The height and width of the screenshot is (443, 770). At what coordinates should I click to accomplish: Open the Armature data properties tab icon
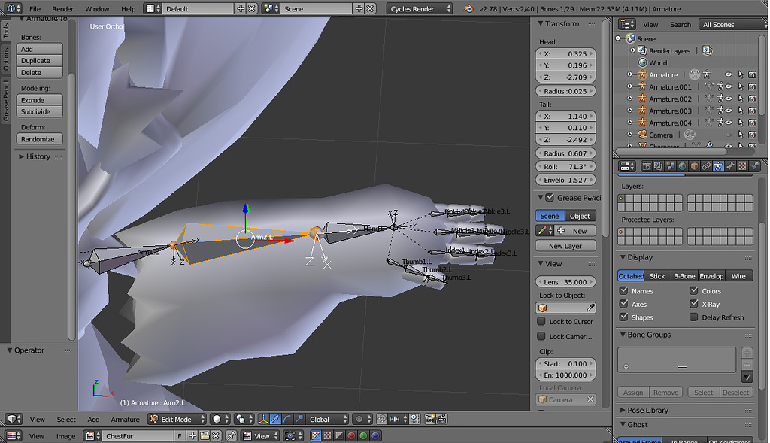click(718, 166)
